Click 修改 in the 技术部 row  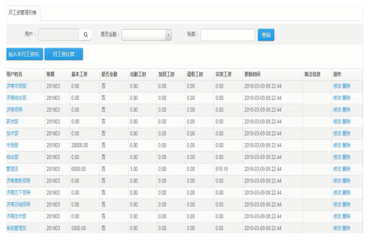coord(337,134)
